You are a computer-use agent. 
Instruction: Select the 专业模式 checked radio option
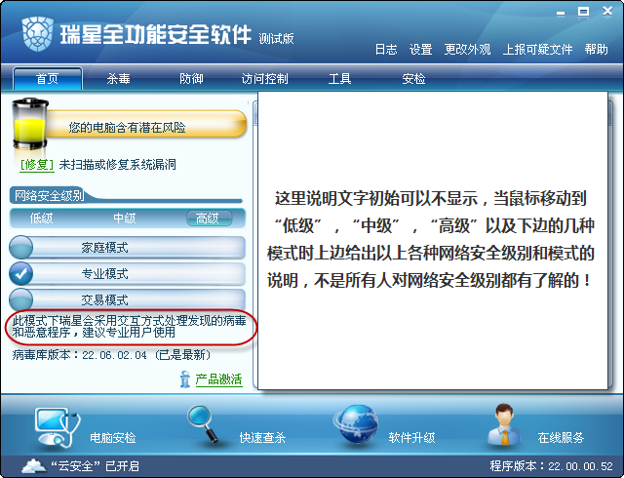(x=20, y=273)
